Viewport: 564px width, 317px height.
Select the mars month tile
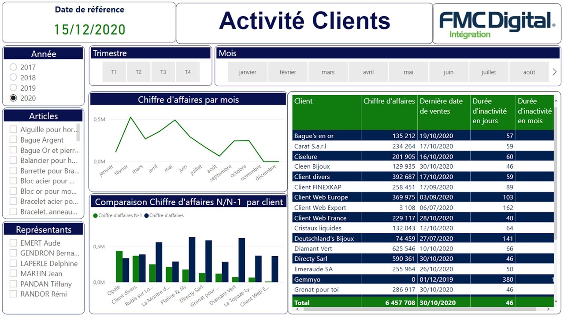click(x=328, y=72)
